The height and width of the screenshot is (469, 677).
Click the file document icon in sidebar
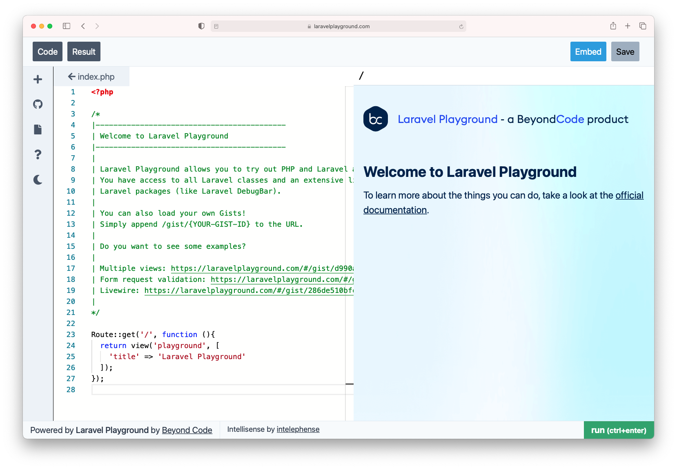coord(38,130)
